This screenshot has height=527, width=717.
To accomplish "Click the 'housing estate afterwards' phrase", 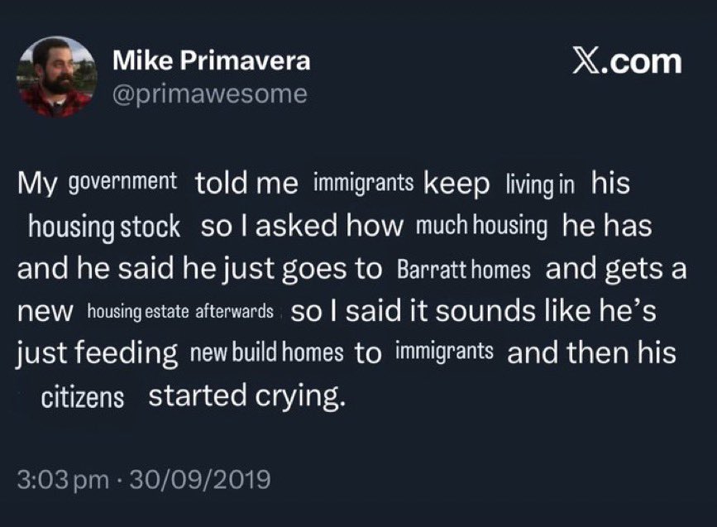I will click(180, 312).
